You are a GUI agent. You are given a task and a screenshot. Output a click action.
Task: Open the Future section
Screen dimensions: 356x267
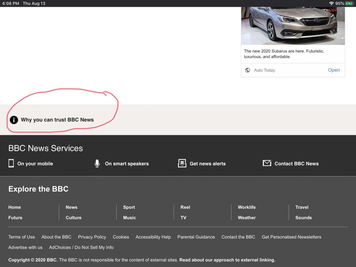pyautogui.click(x=15, y=218)
